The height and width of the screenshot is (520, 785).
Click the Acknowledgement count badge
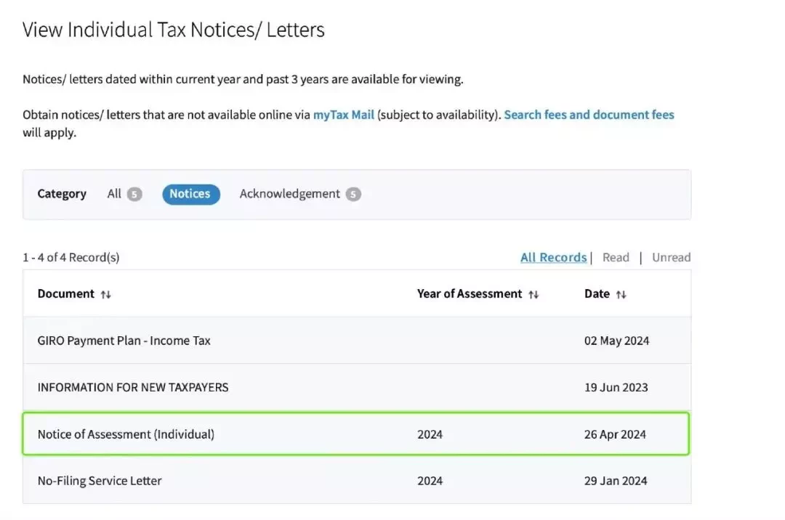[353, 194]
